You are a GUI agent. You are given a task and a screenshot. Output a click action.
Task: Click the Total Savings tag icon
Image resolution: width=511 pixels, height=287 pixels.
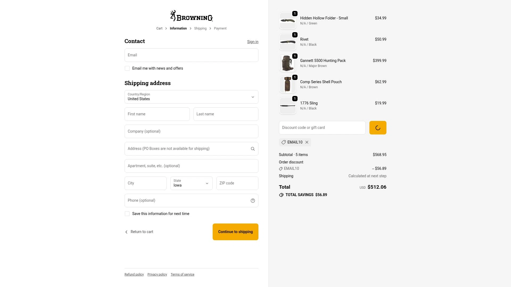[x=281, y=195]
